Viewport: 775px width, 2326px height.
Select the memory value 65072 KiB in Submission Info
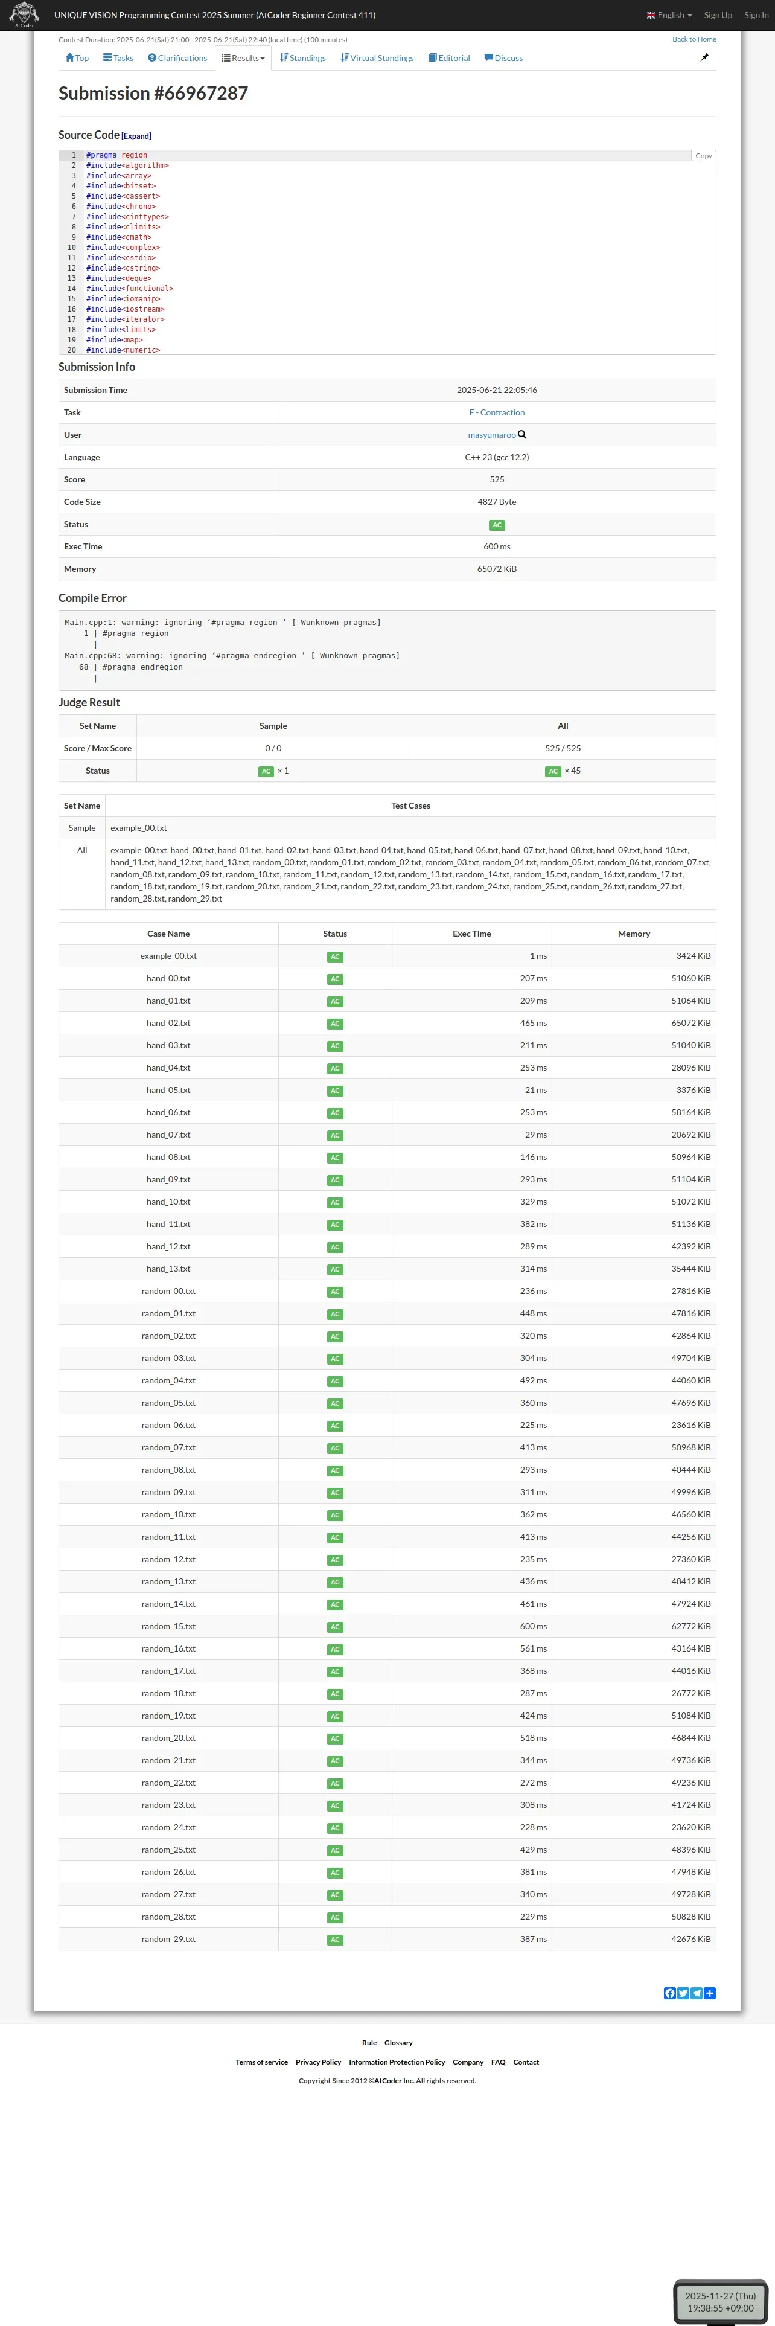[x=497, y=569]
